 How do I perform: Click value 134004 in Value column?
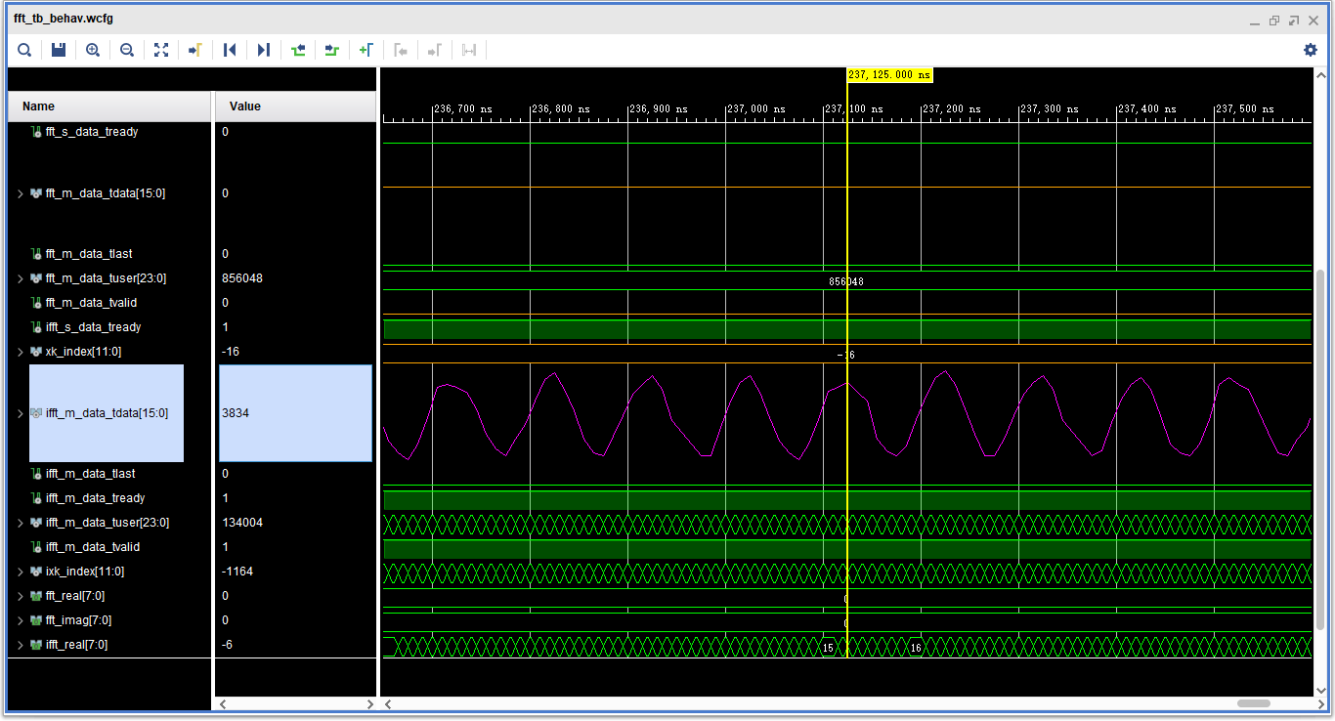click(242, 523)
